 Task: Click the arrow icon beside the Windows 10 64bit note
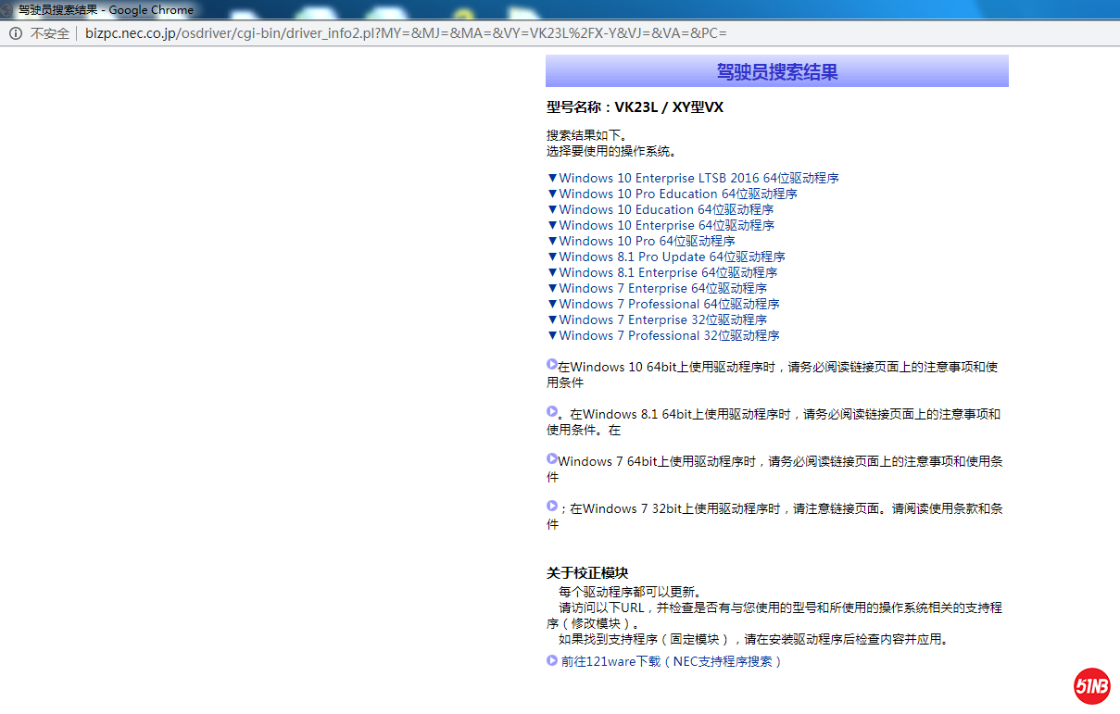click(552, 365)
